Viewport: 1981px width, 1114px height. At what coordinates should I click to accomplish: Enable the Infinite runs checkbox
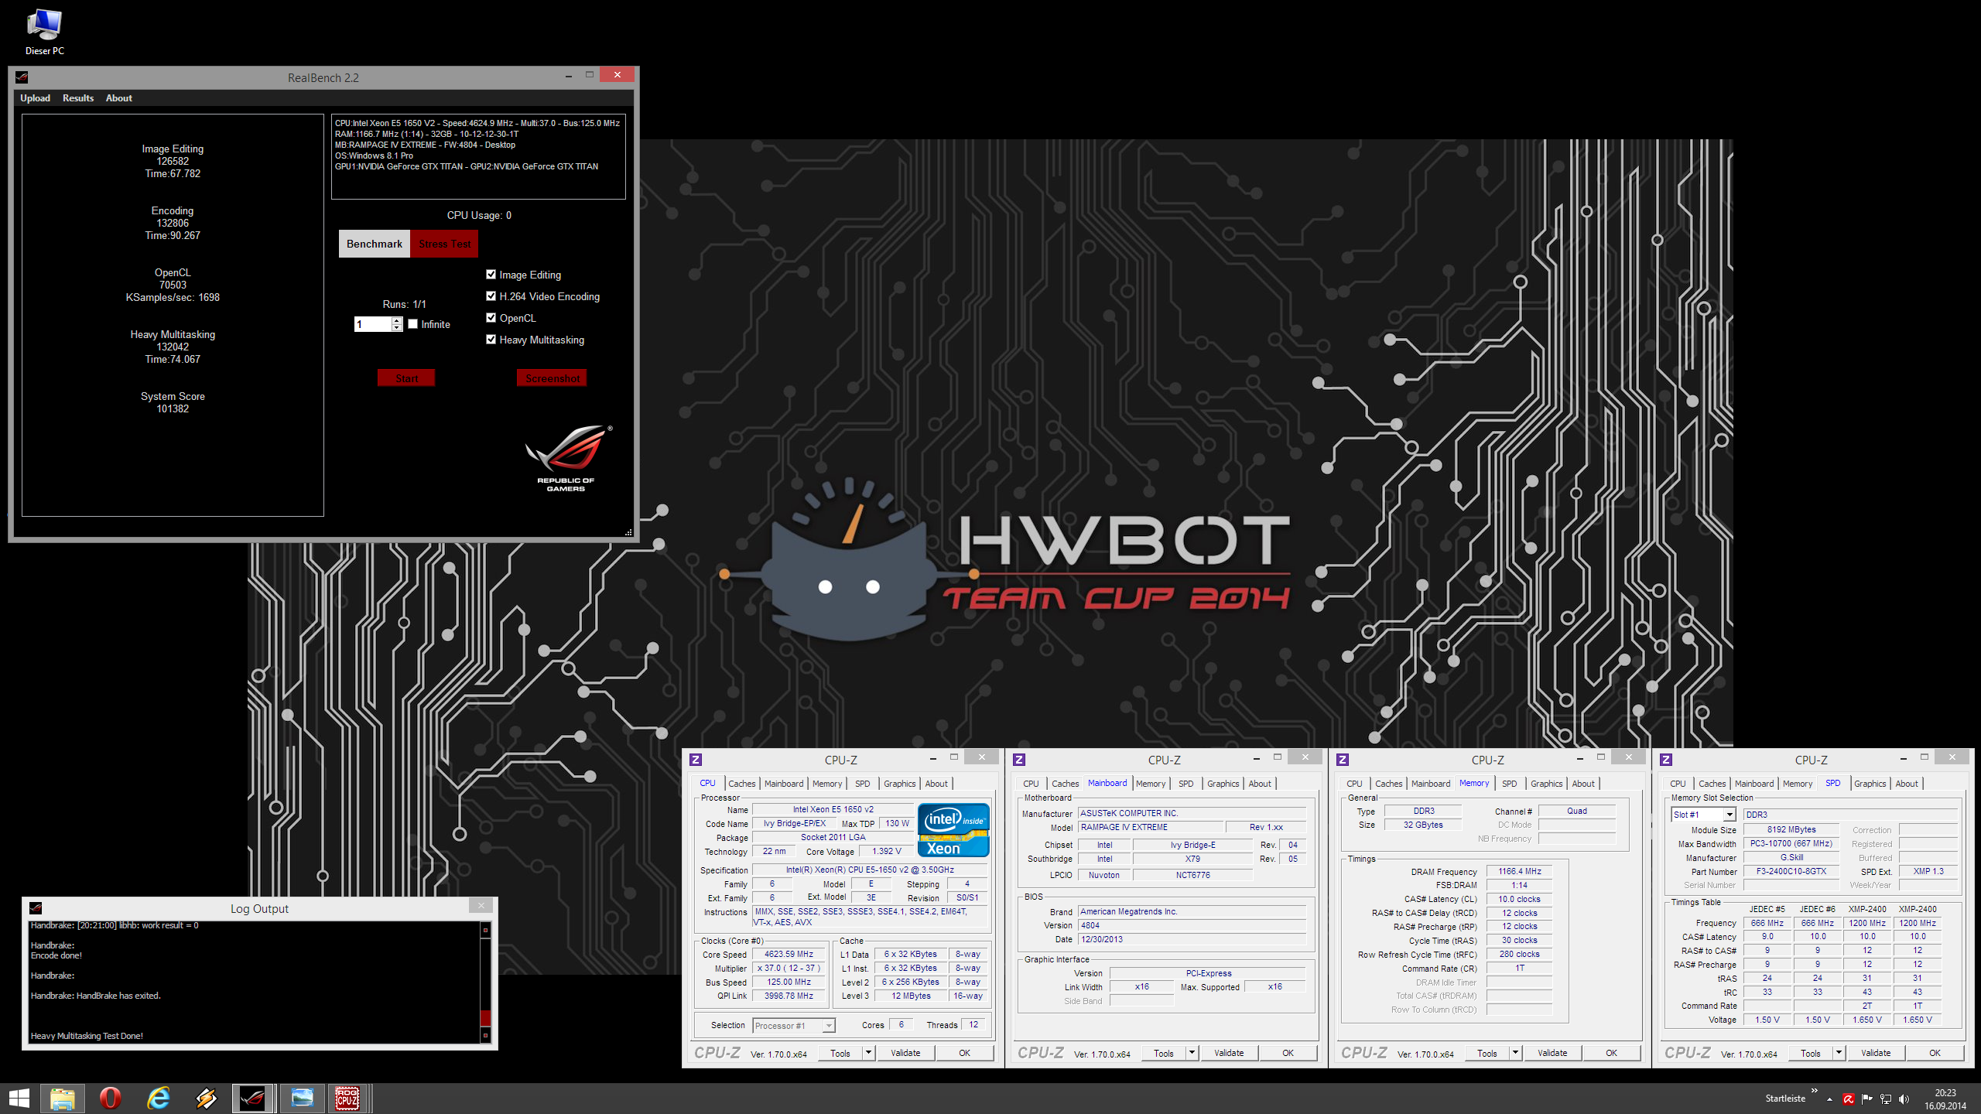coord(413,324)
